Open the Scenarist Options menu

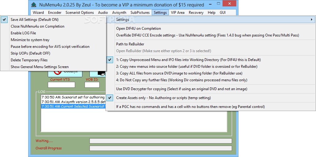pos(80,13)
